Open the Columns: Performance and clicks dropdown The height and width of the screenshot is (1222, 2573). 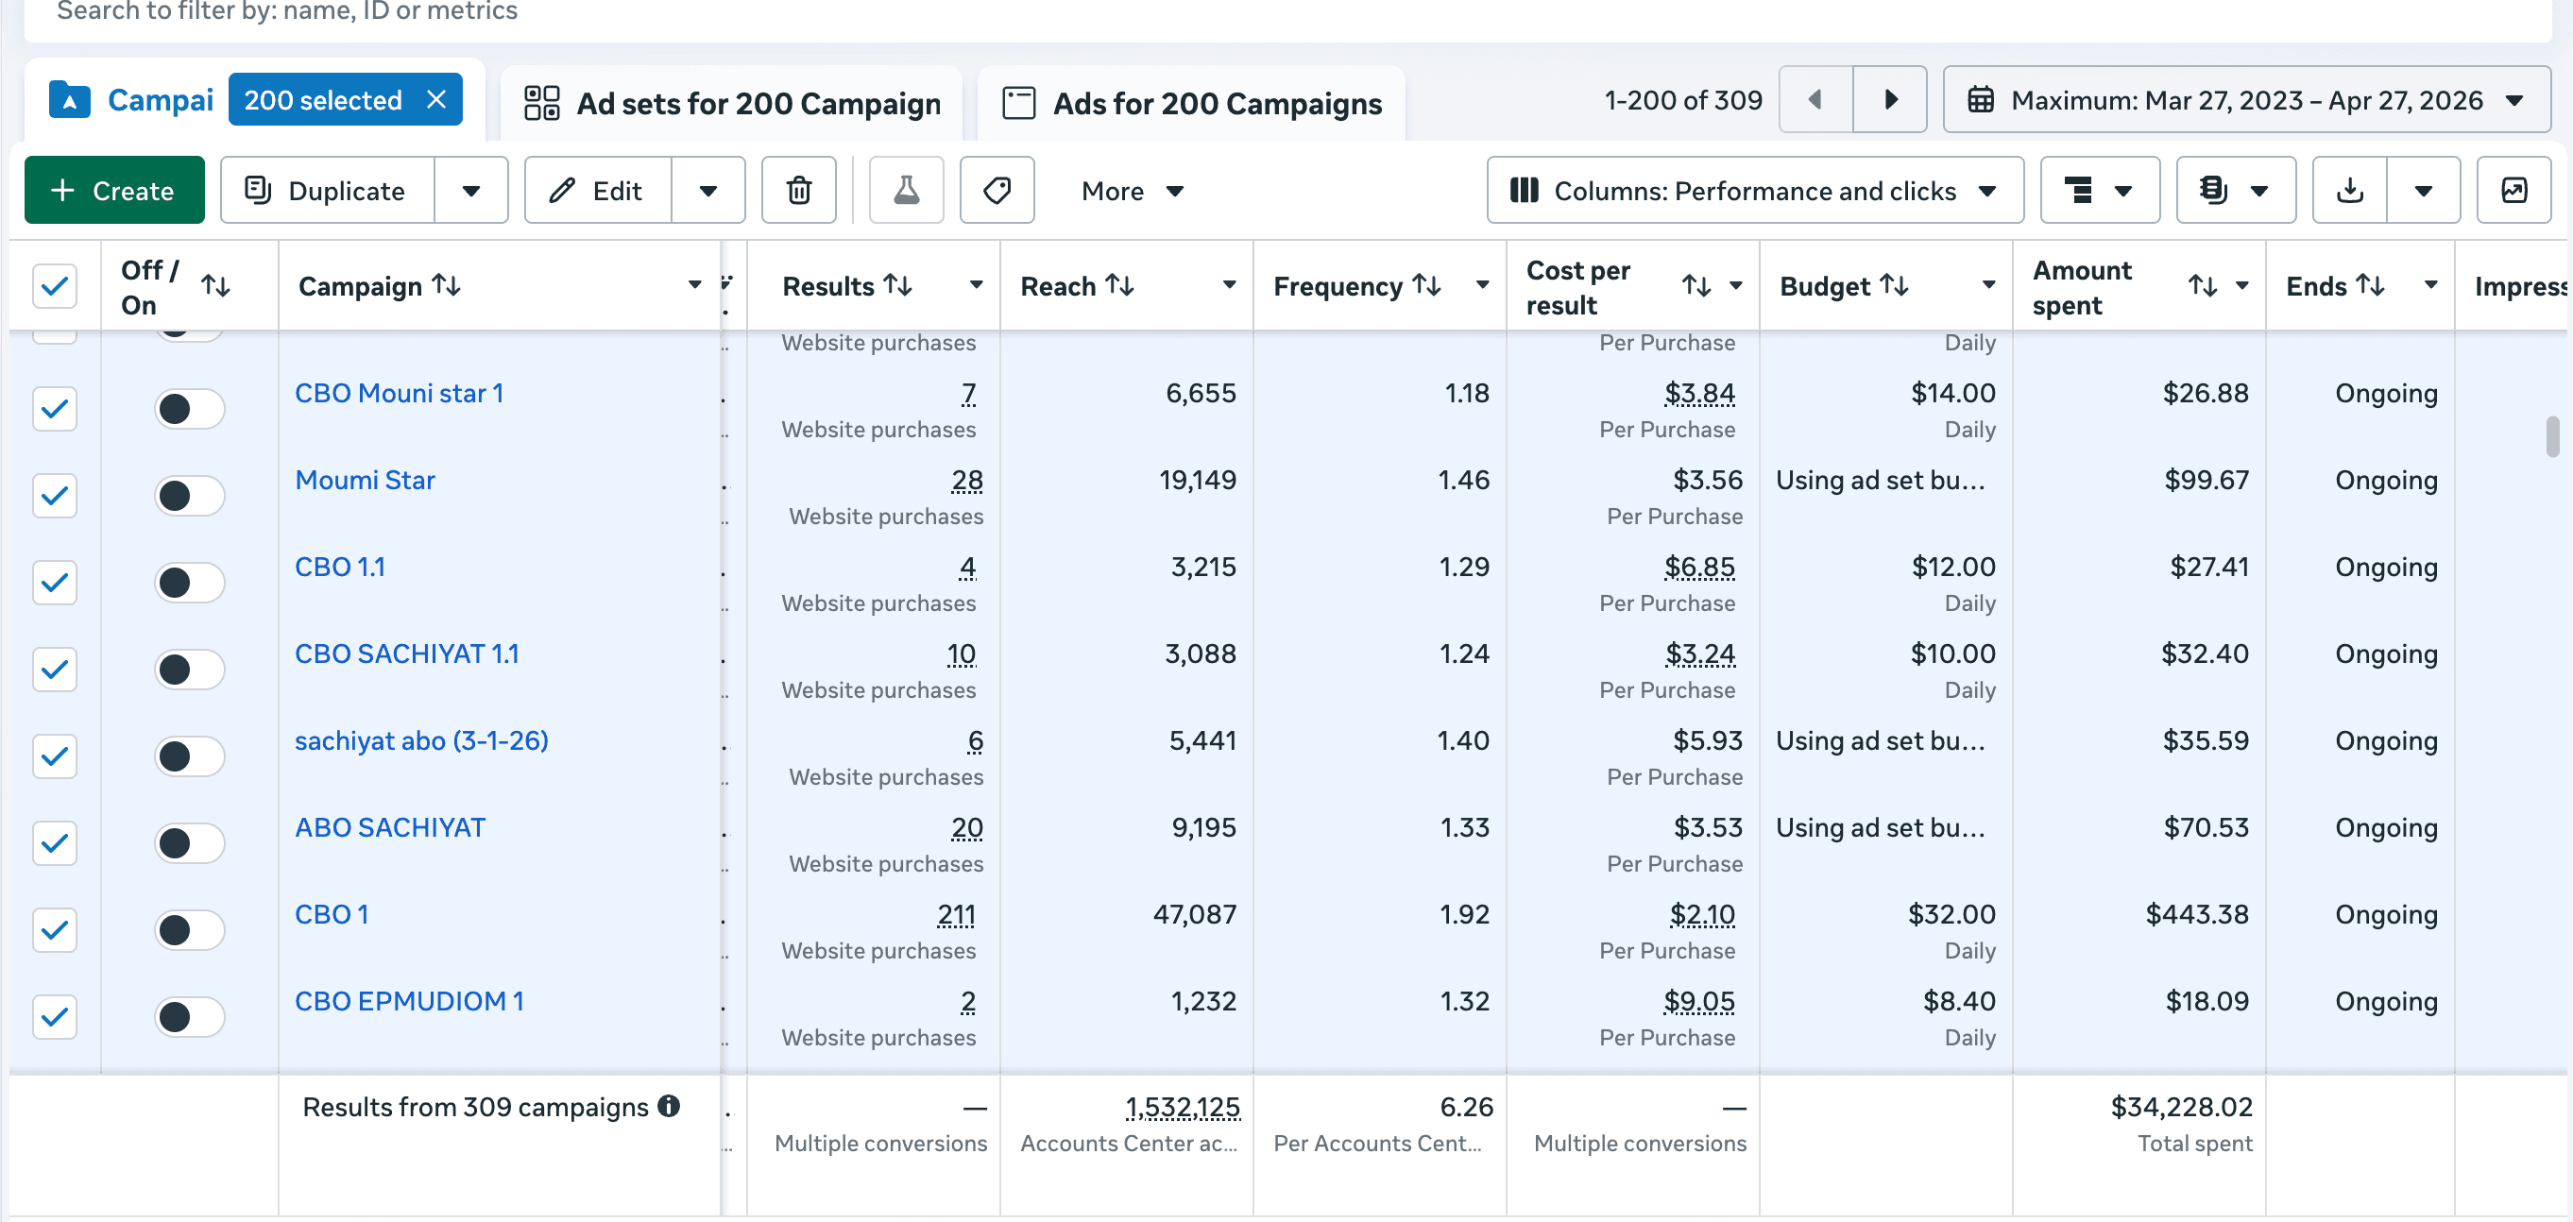tap(1754, 190)
